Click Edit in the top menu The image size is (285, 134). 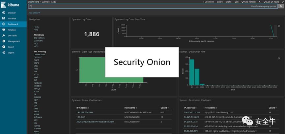[236, 2]
